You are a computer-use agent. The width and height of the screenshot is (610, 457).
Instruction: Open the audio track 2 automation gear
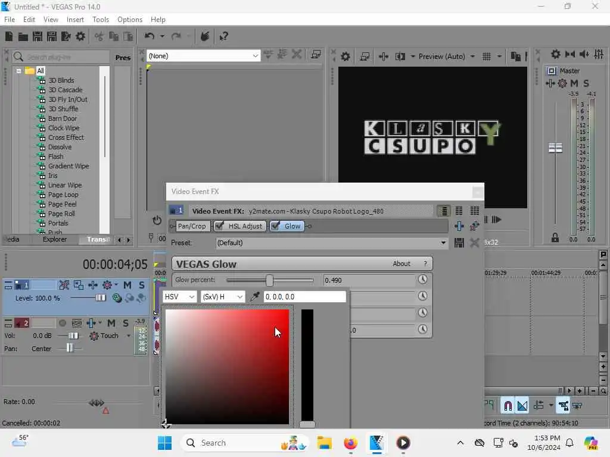(94, 336)
